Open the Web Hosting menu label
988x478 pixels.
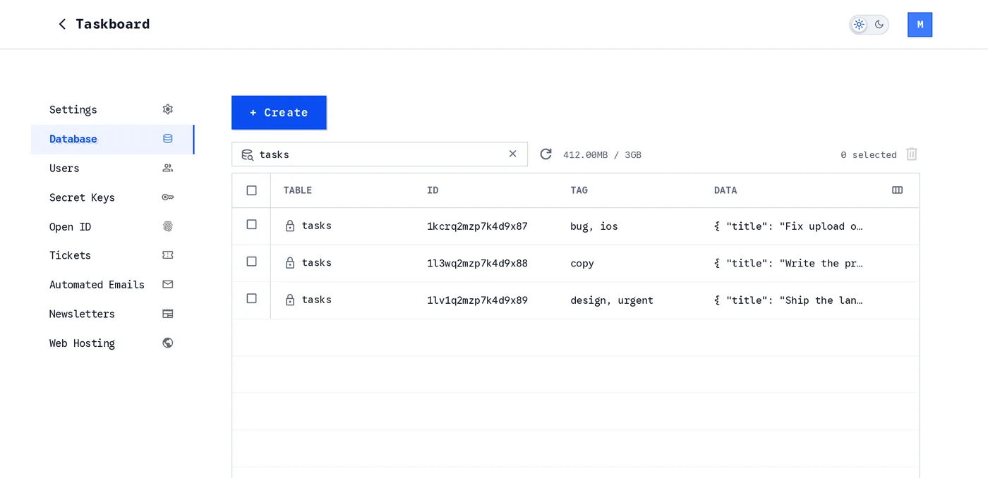click(x=82, y=343)
